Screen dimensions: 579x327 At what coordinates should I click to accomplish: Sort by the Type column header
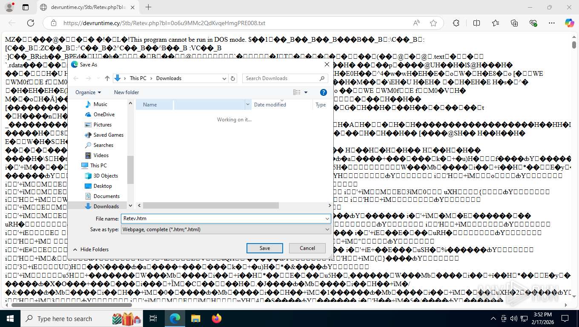point(321,104)
